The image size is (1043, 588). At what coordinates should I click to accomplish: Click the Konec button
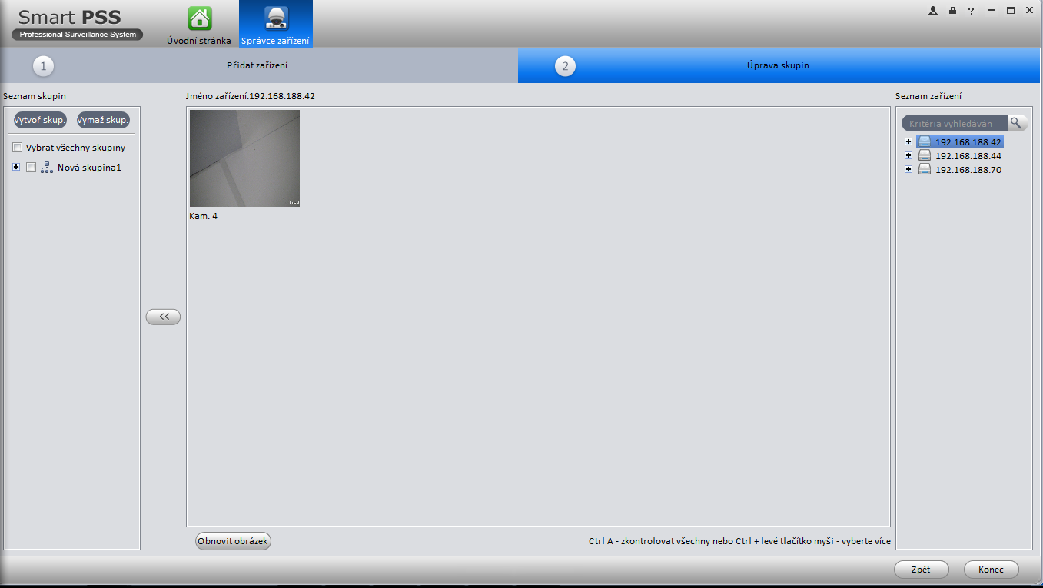(x=991, y=570)
